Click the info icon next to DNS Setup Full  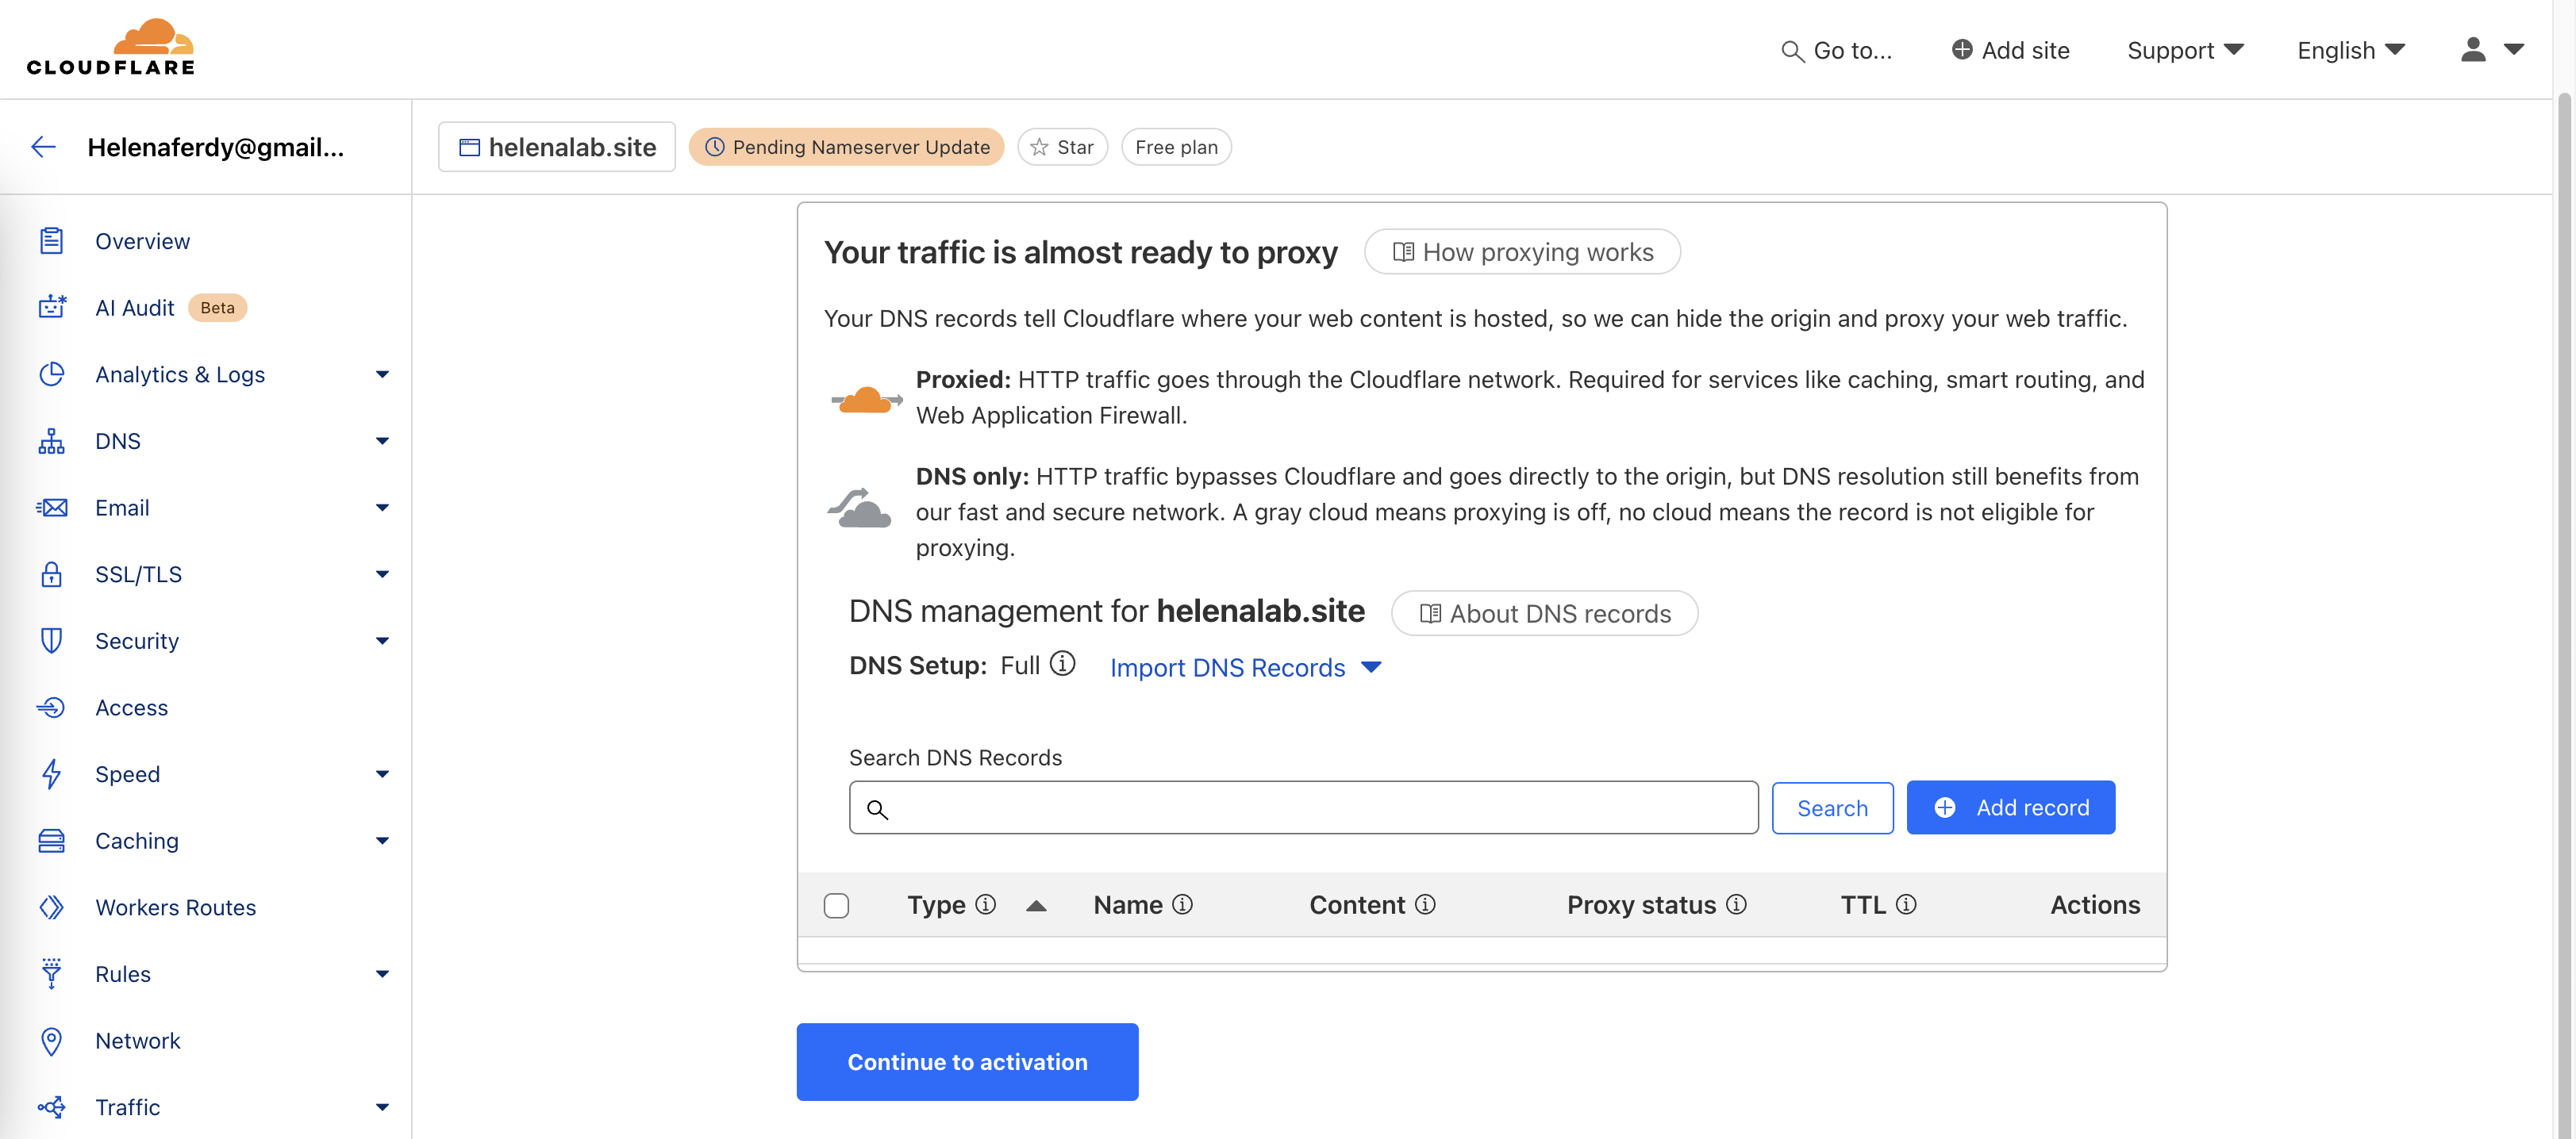(1062, 665)
